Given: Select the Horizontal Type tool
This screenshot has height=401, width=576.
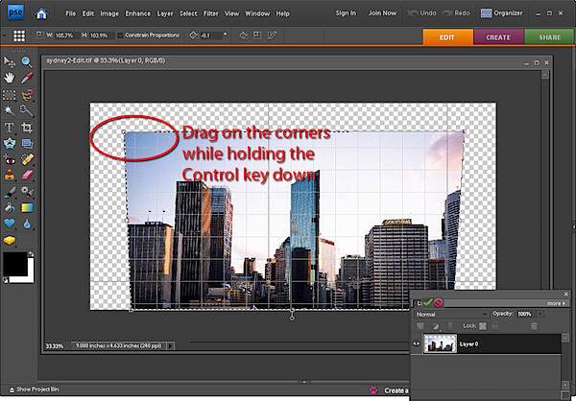Looking at the screenshot, I should click(x=10, y=128).
